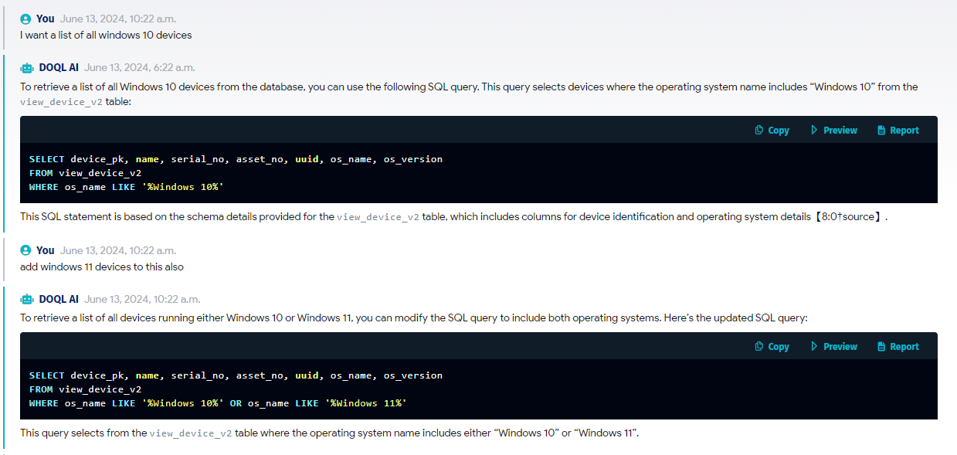Click the first 'DOQL AI' sender name
Image resolution: width=957 pixels, height=455 pixels.
(59, 67)
